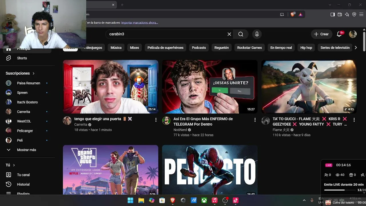
Task: Open the 'tengo que elegir una puerta' thumbnail
Action: pyautogui.click(x=111, y=87)
